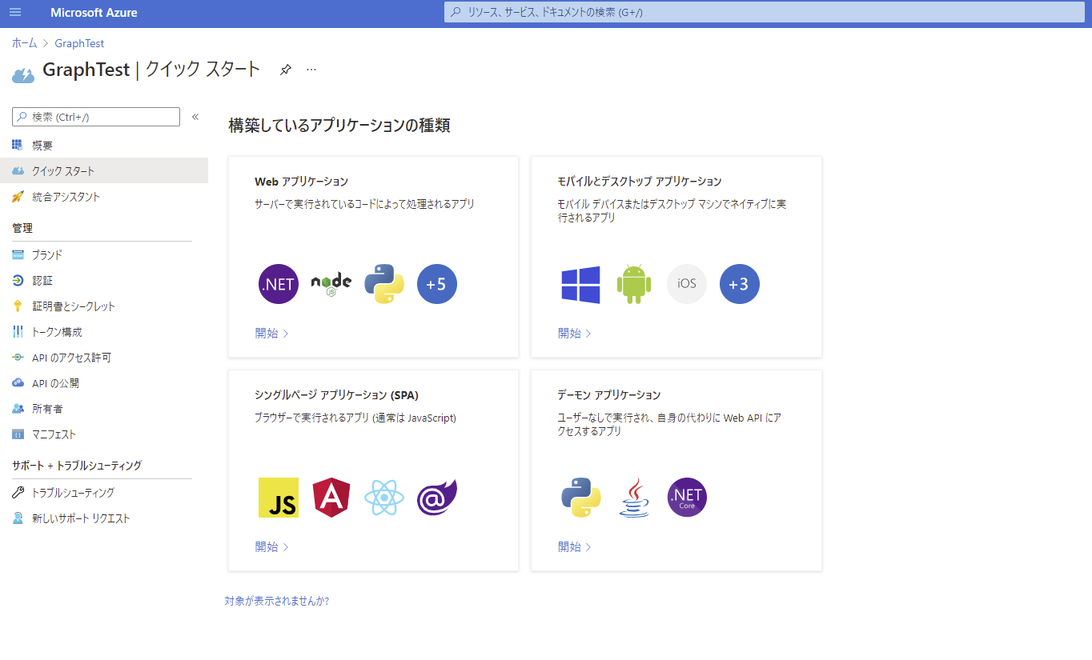The width and height of the screenshot is (1092, 660).
Task: Click 開始 in the デーモン アプリケーション card
Action: (x=575, y=547)
